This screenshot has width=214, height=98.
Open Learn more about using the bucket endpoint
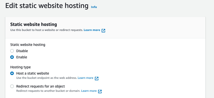point(85,78)
